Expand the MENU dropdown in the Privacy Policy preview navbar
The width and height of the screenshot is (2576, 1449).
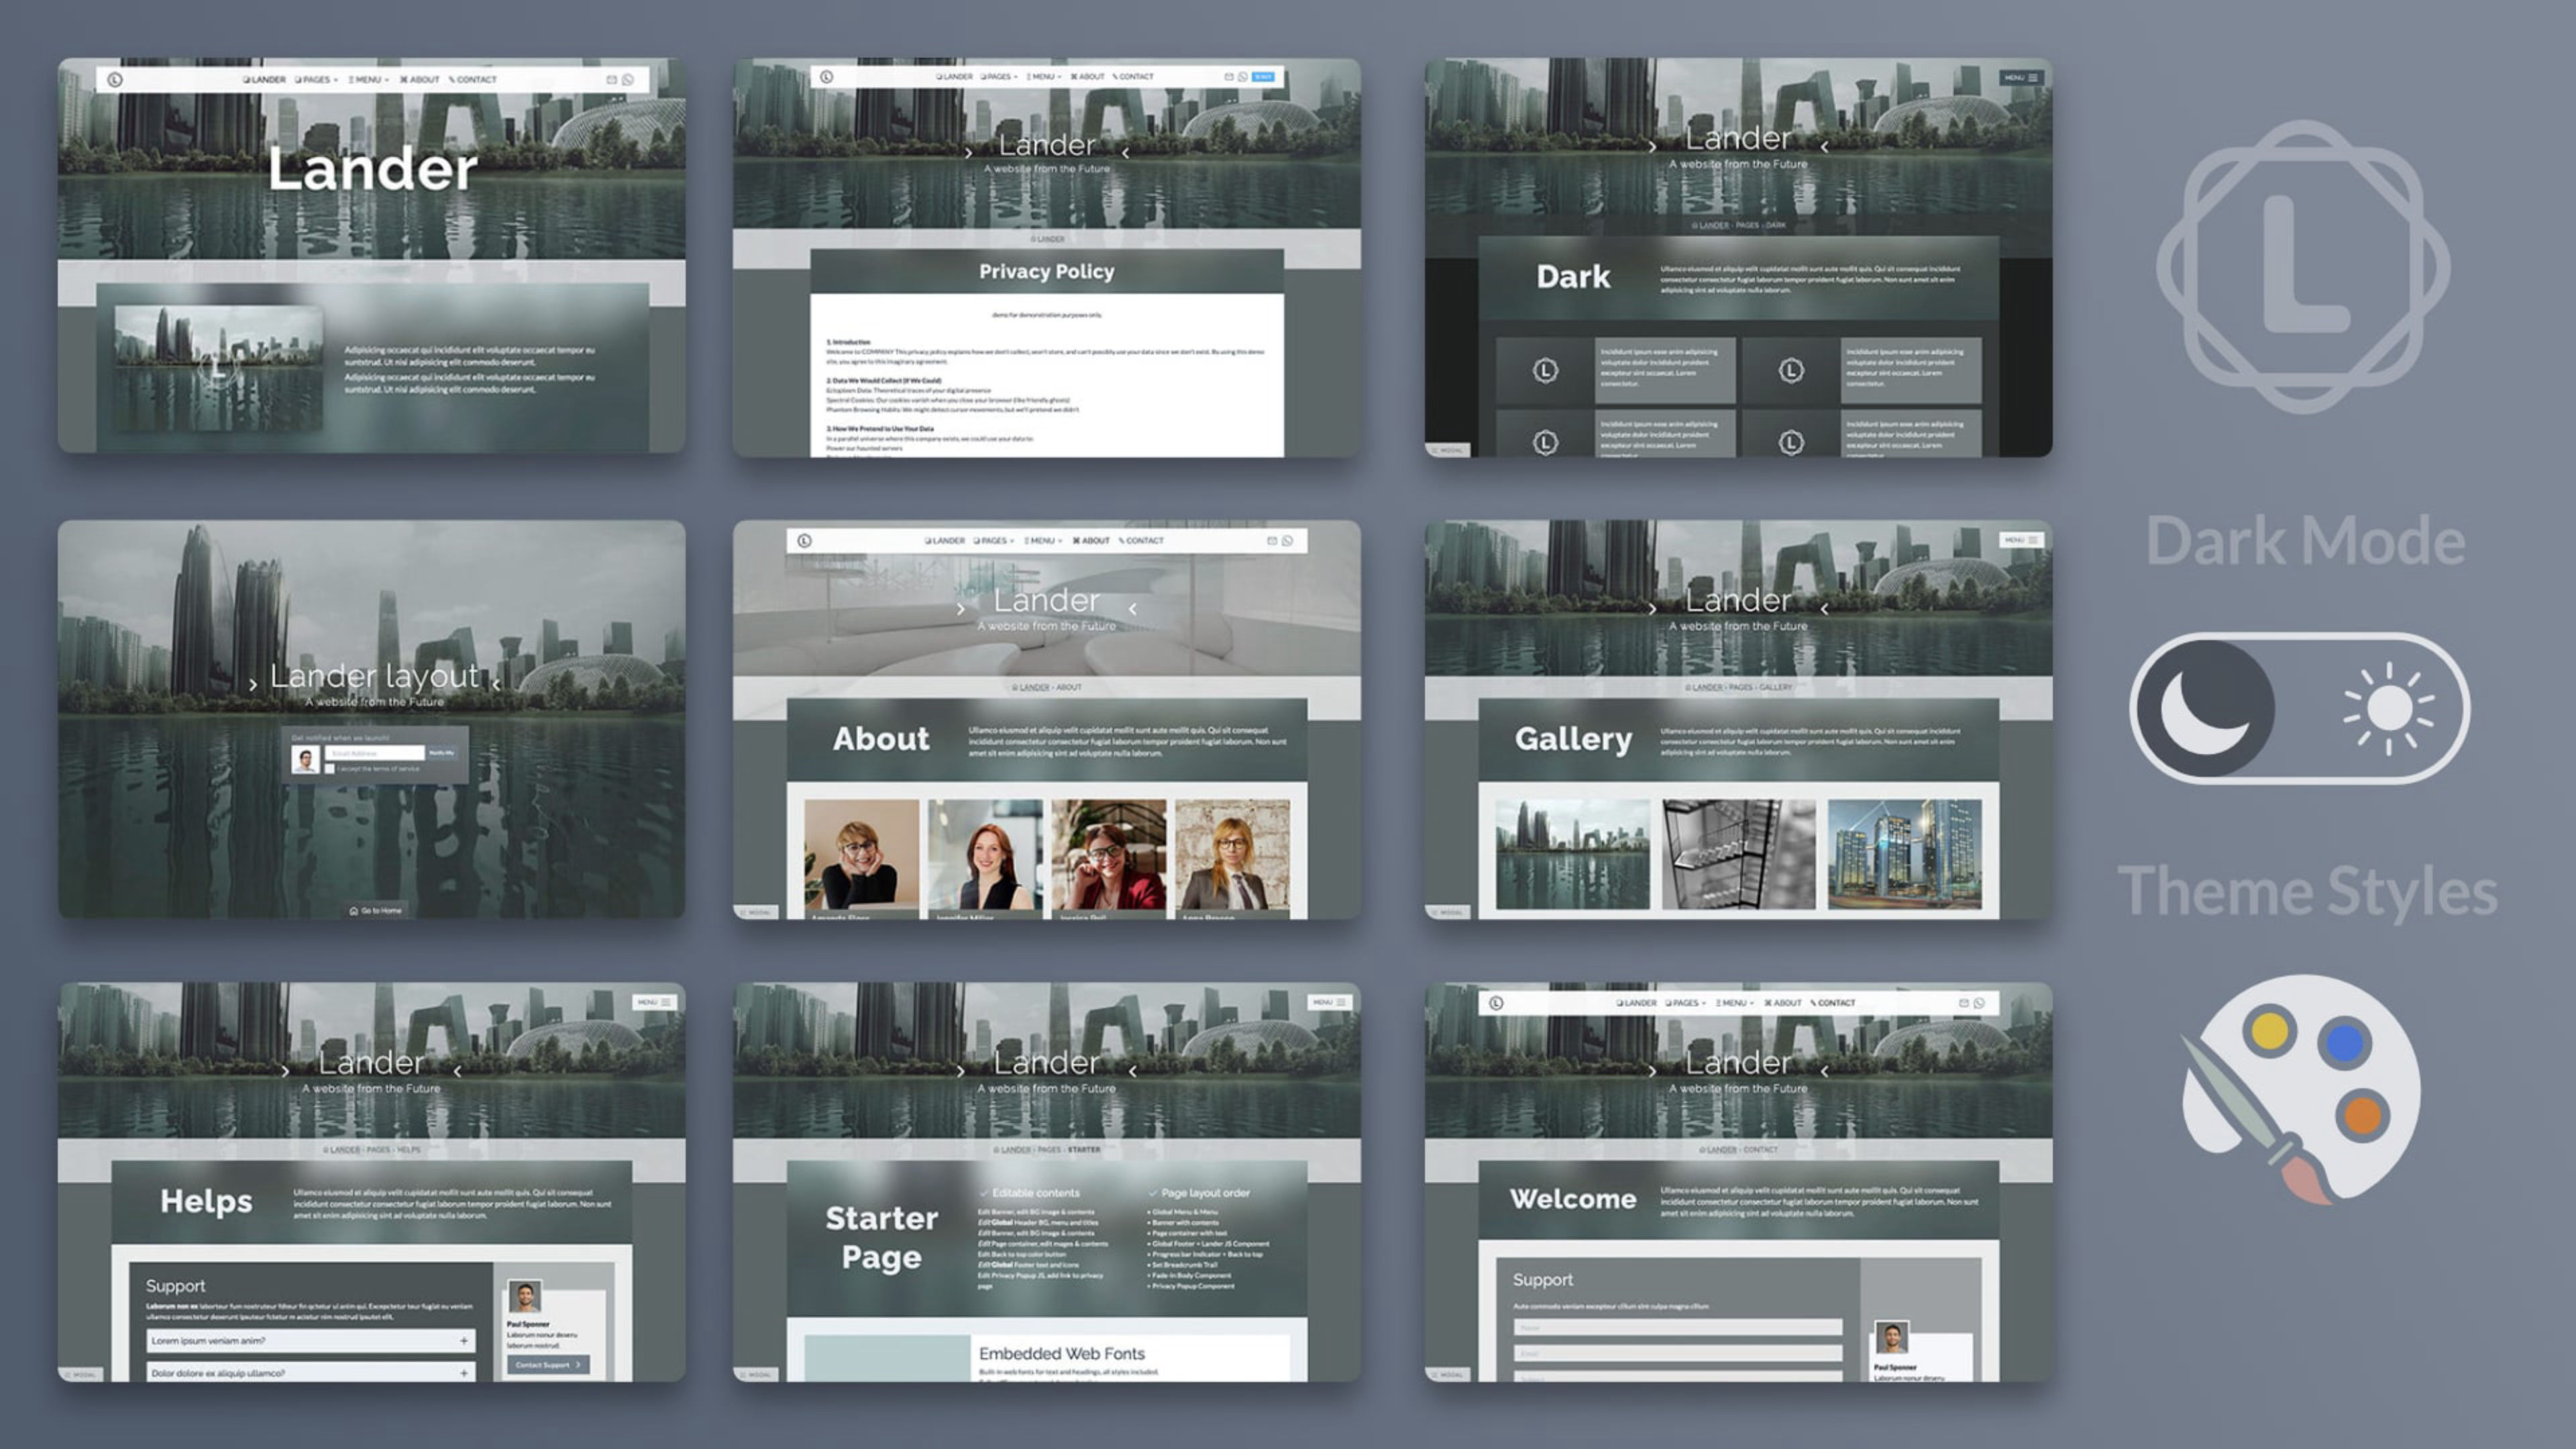(x=1043, y=76)
